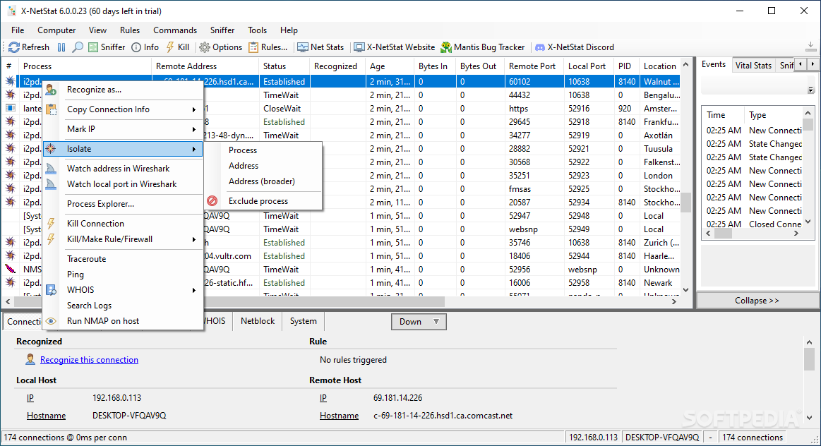
Task: Click the 'Closed Conne' event row
Action: [752, 224]
